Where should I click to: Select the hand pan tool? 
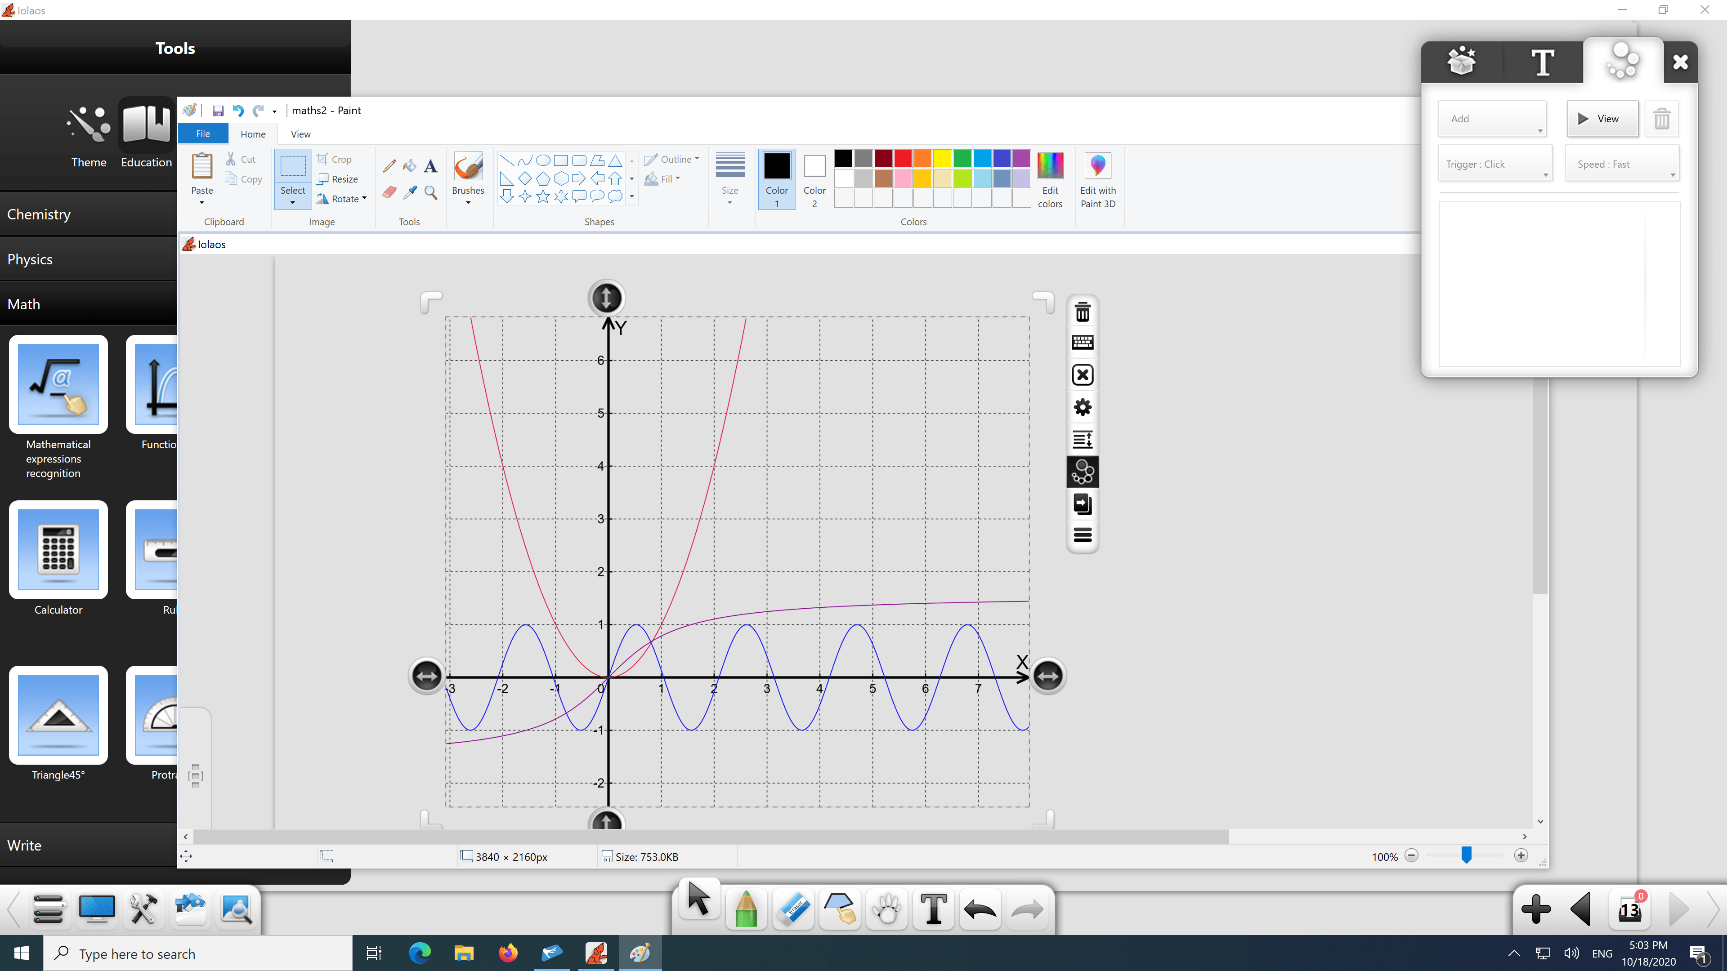tap(887, 909)
